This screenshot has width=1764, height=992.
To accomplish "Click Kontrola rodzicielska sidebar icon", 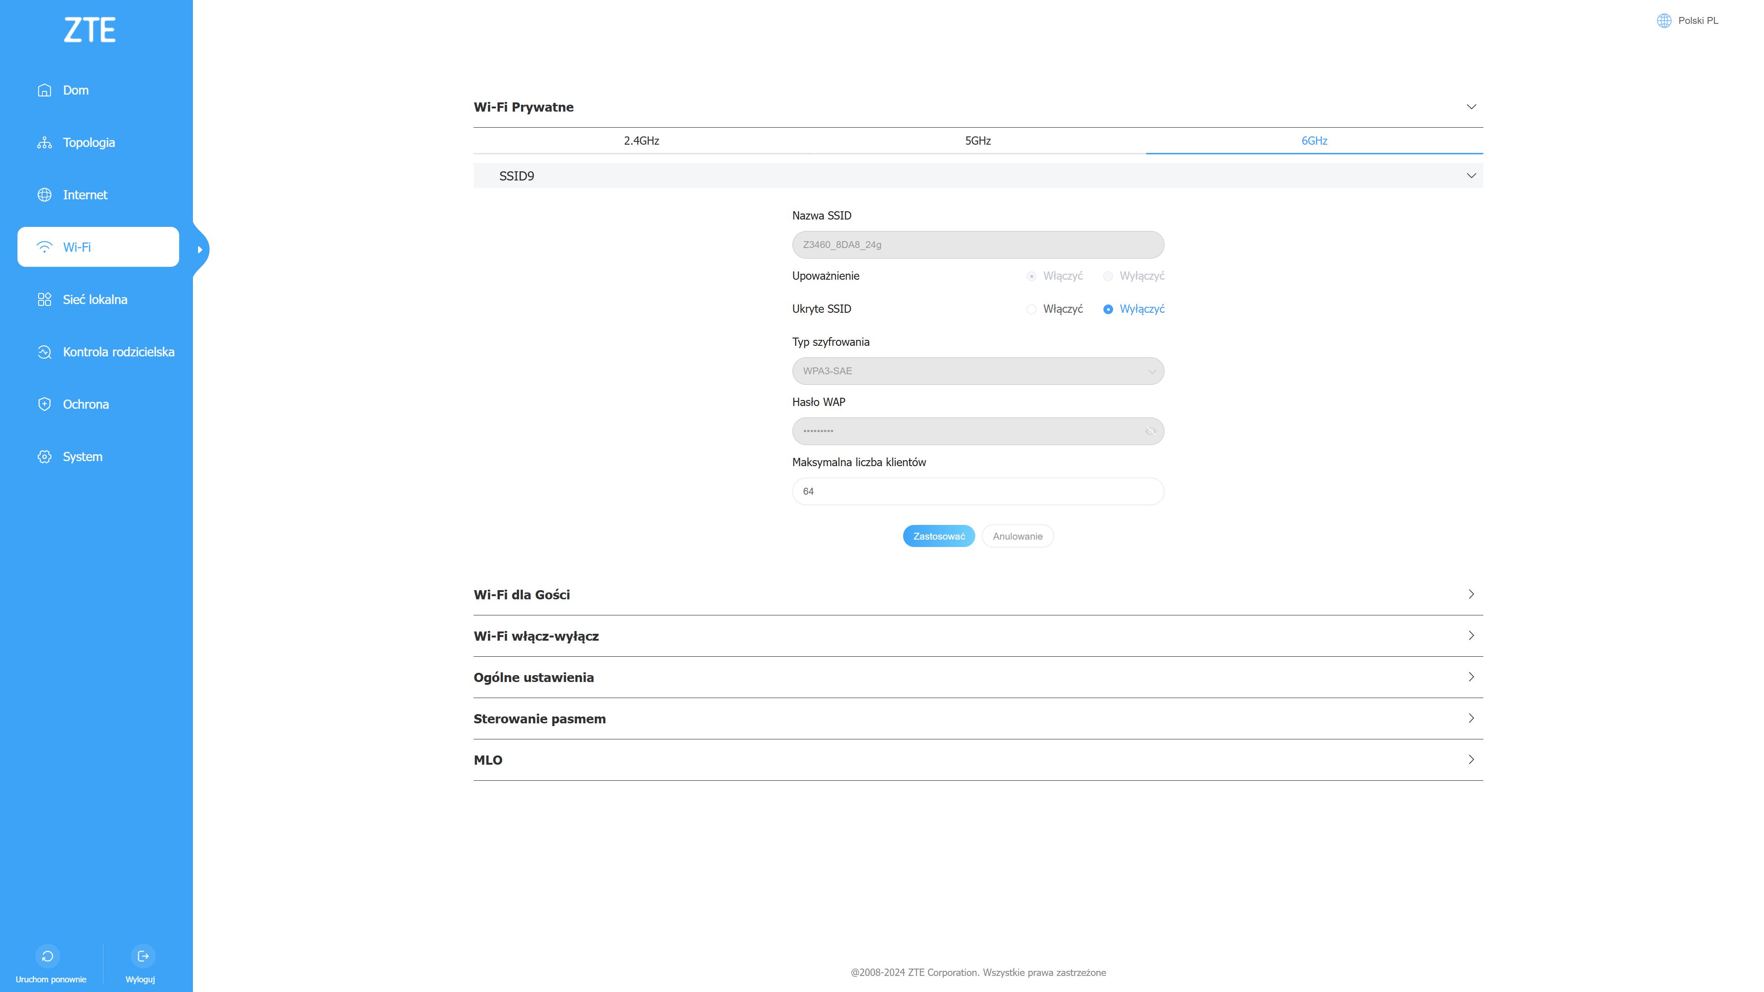I will tap(45, 352).
